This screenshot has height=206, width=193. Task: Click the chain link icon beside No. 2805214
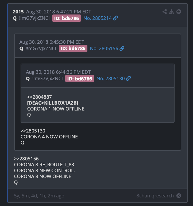tap(115, 18)
